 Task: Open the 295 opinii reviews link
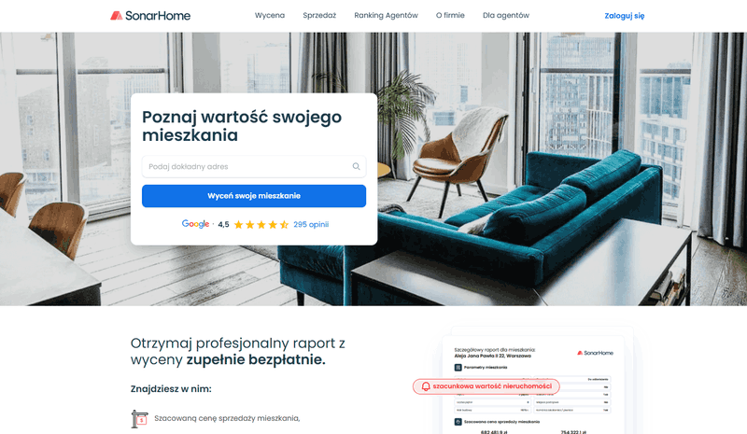click(x=311, y=224)
